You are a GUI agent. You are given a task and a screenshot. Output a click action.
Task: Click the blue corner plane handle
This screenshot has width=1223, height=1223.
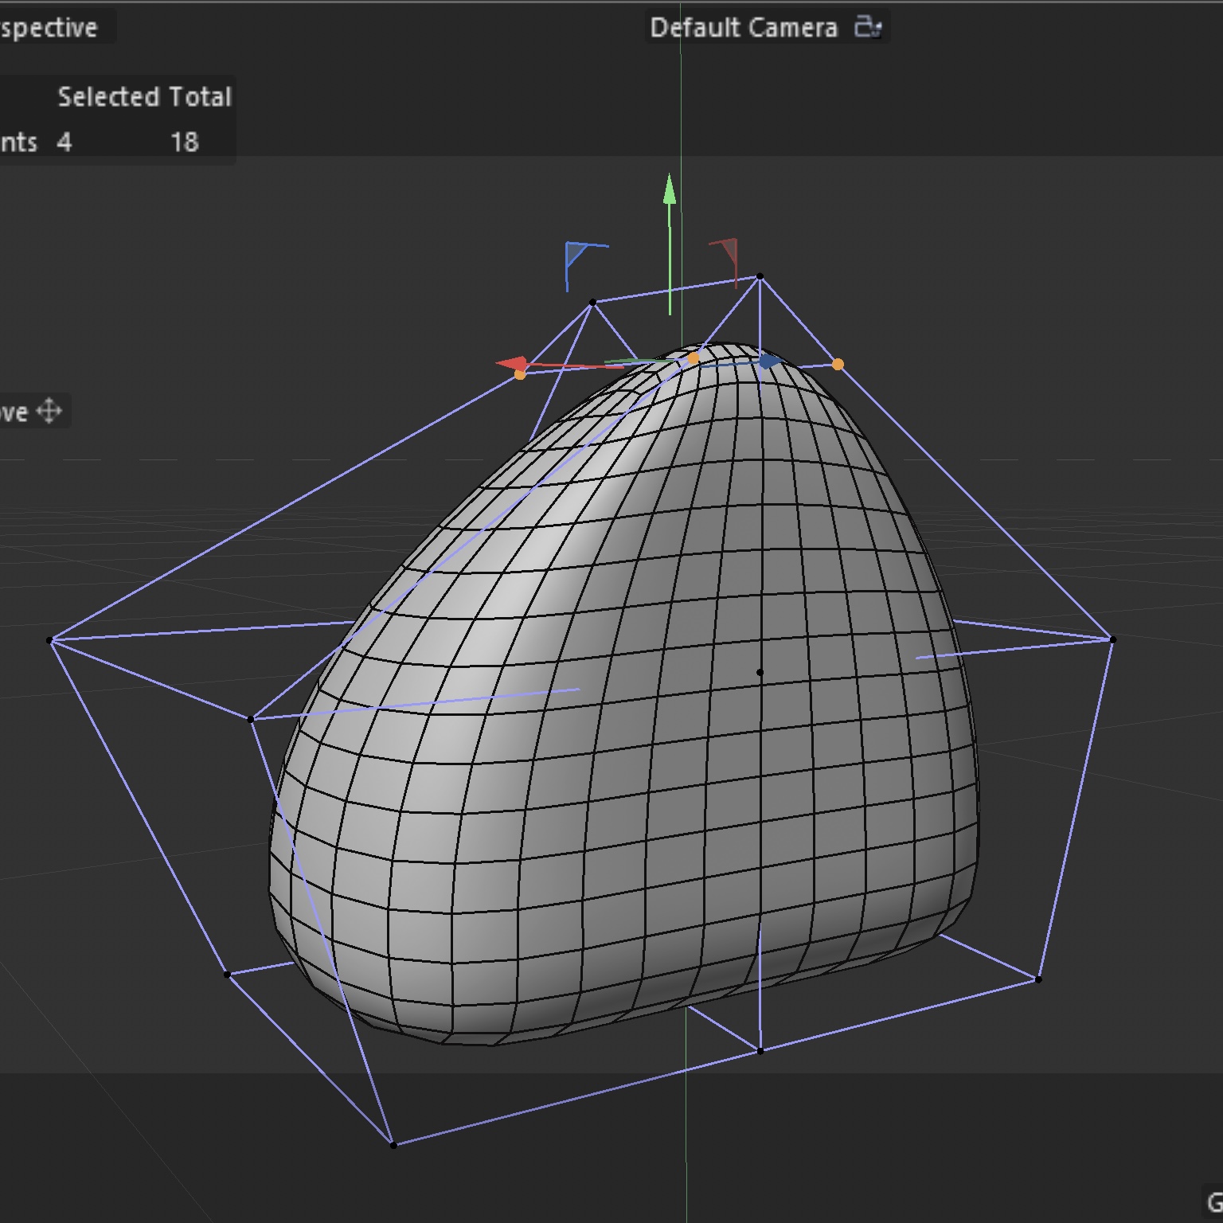coord(576,256)
